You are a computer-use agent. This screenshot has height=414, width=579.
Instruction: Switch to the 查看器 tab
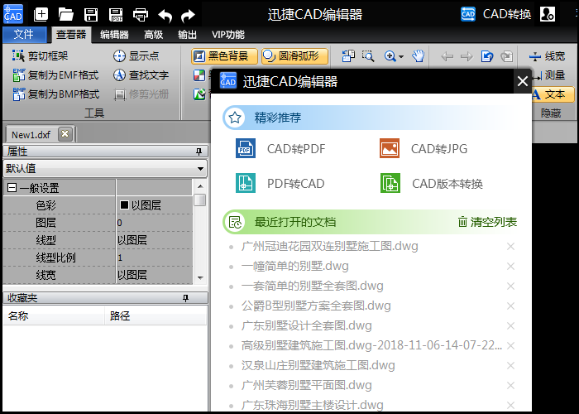click(71, 35)
